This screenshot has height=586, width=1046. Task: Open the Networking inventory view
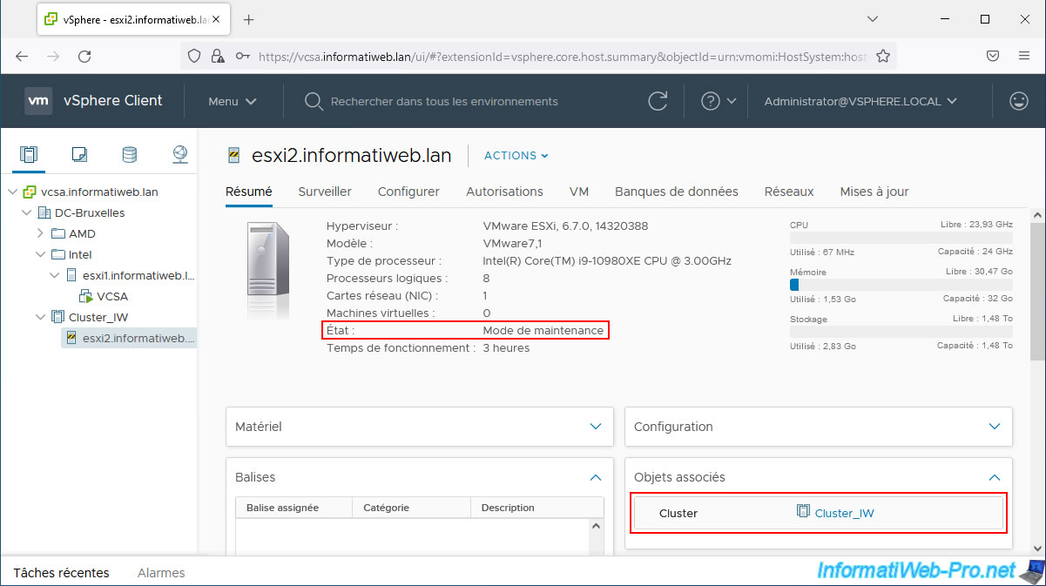(179, 155)
